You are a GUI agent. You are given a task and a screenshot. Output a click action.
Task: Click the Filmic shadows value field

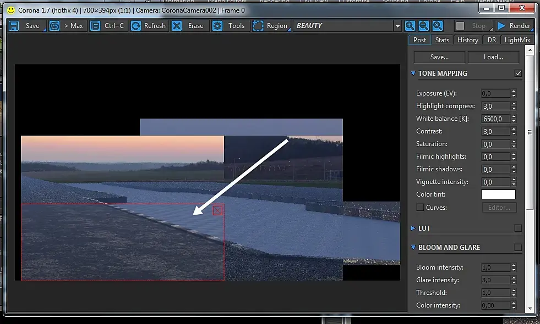[x=495, y=169]
